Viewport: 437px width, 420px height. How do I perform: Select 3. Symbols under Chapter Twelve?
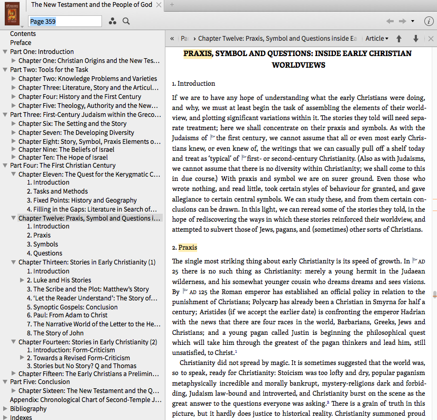point(42,244)
